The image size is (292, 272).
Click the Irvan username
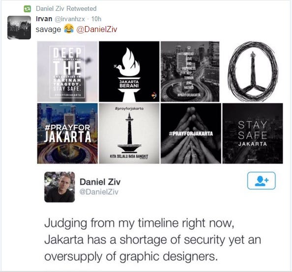[44, 19]
